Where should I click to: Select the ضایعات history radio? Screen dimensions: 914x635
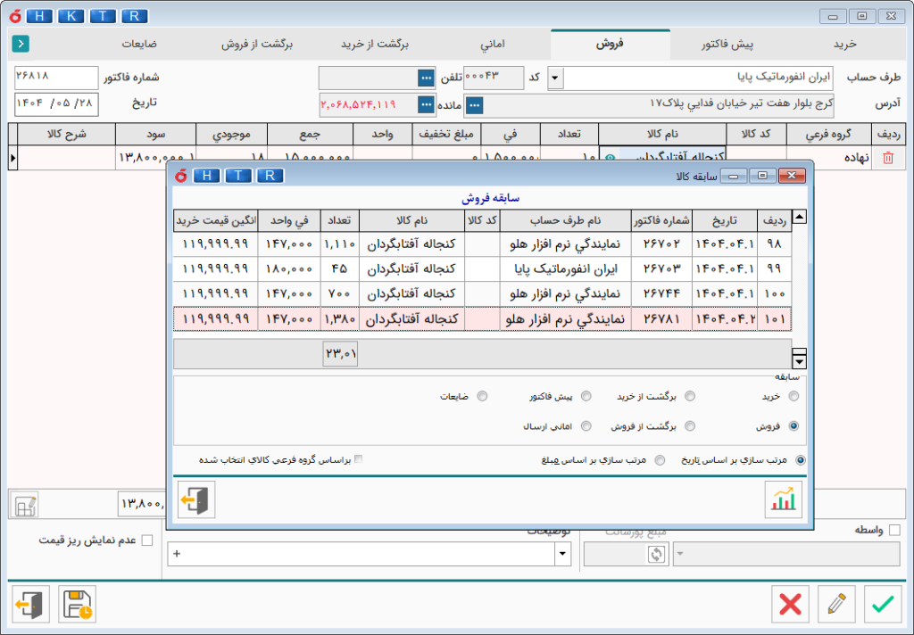point(482,396)
